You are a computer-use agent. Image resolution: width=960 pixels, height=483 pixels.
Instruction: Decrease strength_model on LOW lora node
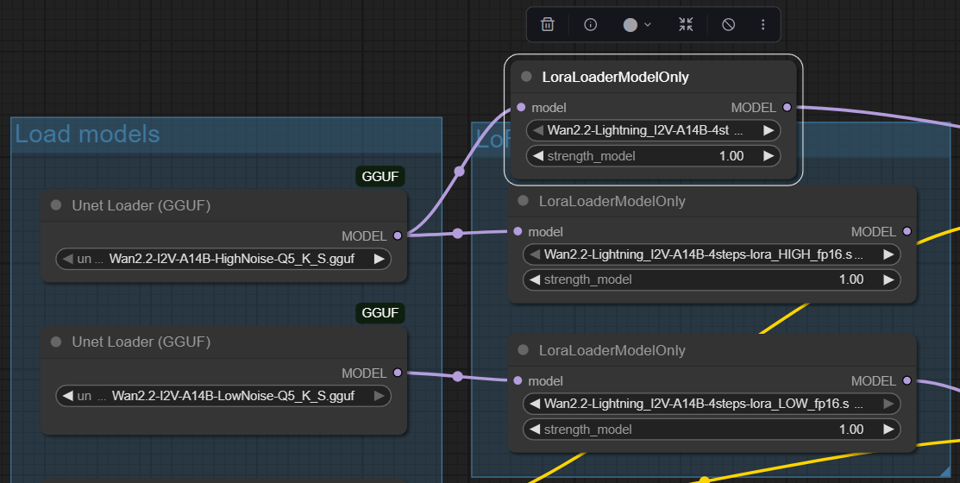535,430
